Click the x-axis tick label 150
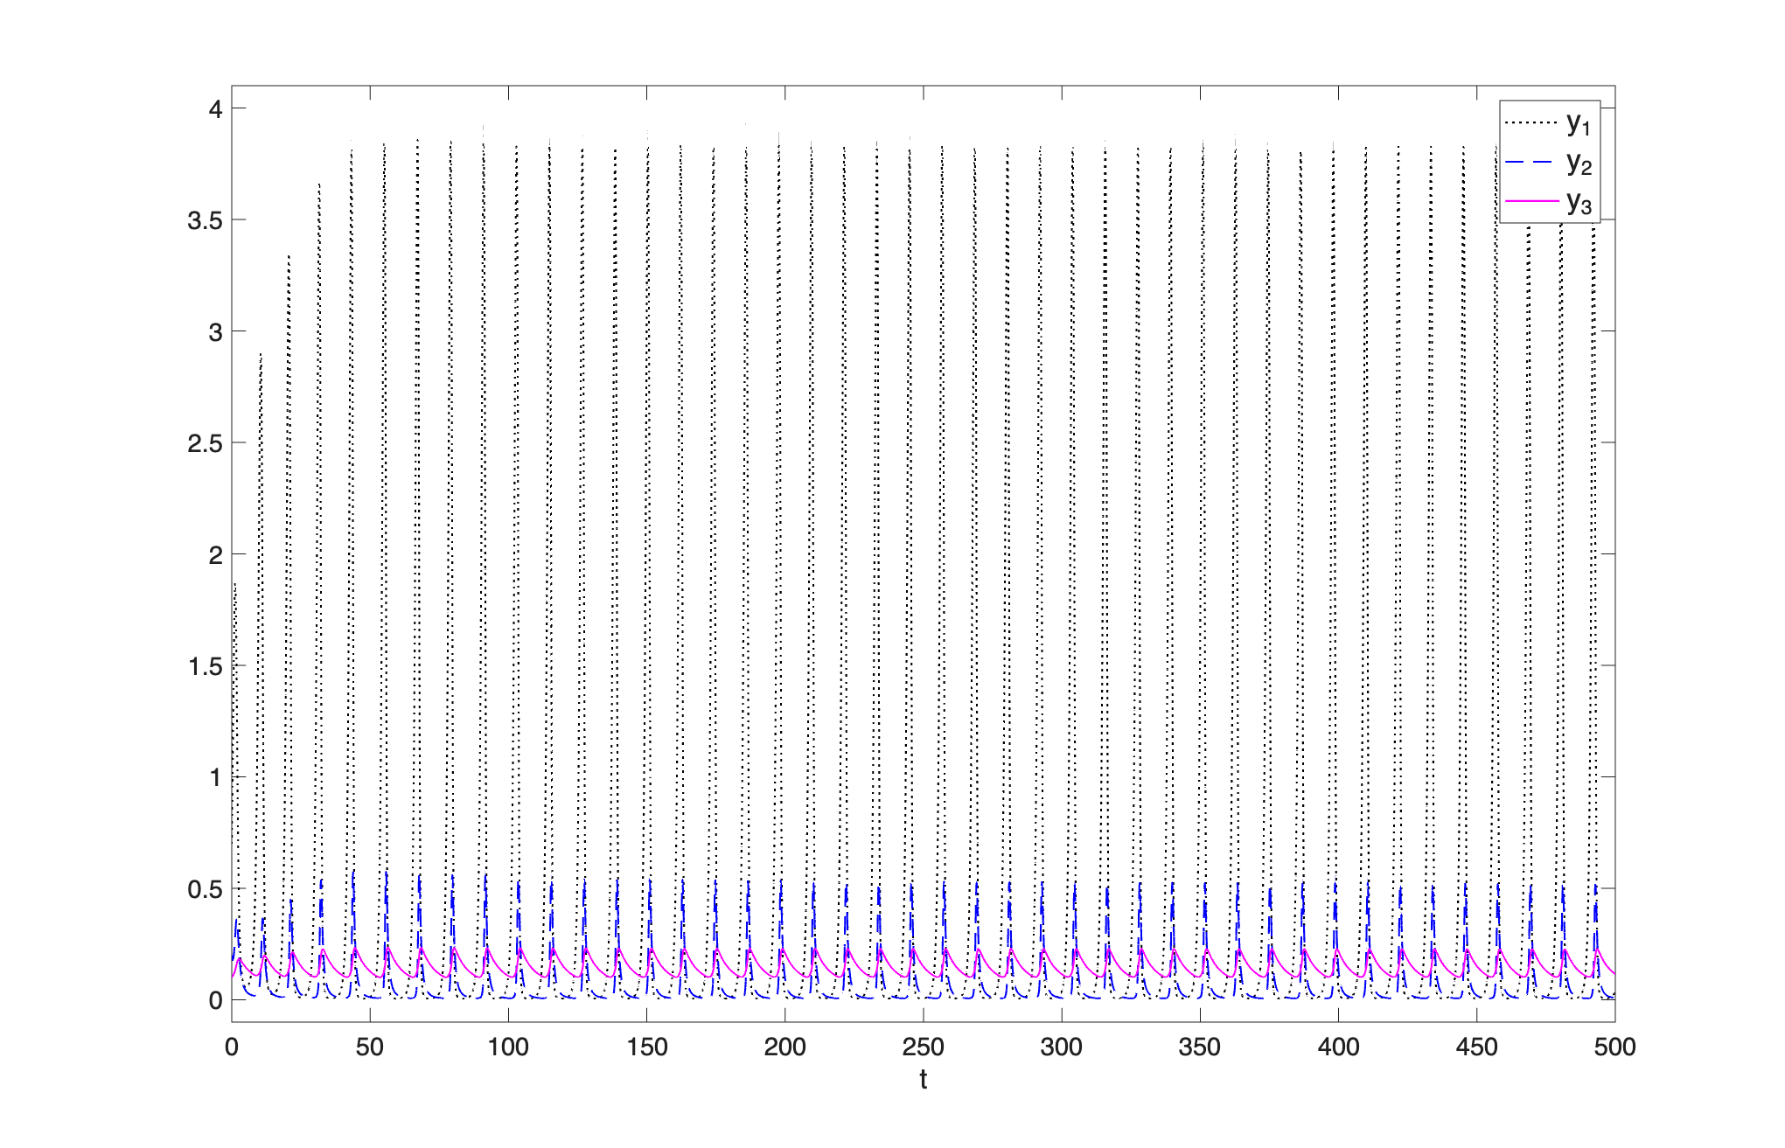 click(646, 1047)
